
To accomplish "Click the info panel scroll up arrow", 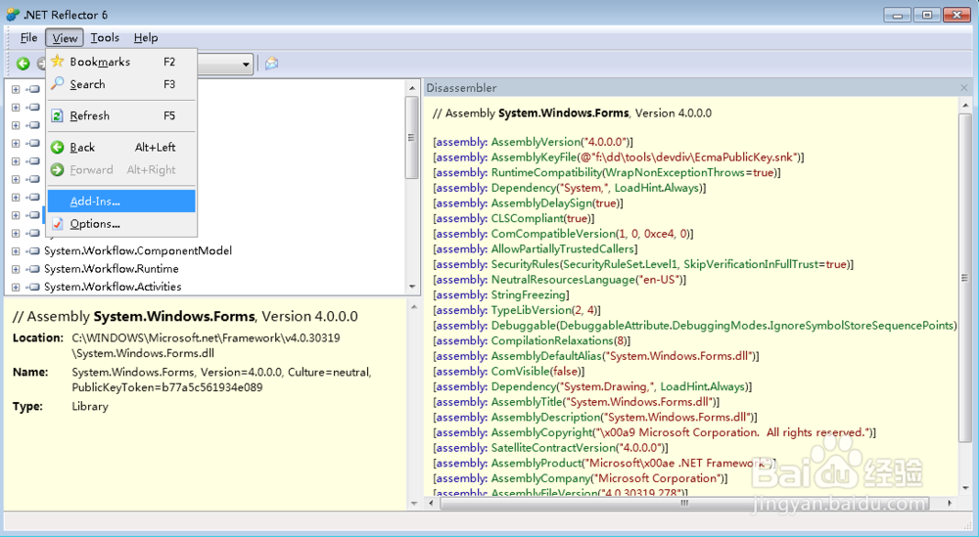I will click(413, 307).
